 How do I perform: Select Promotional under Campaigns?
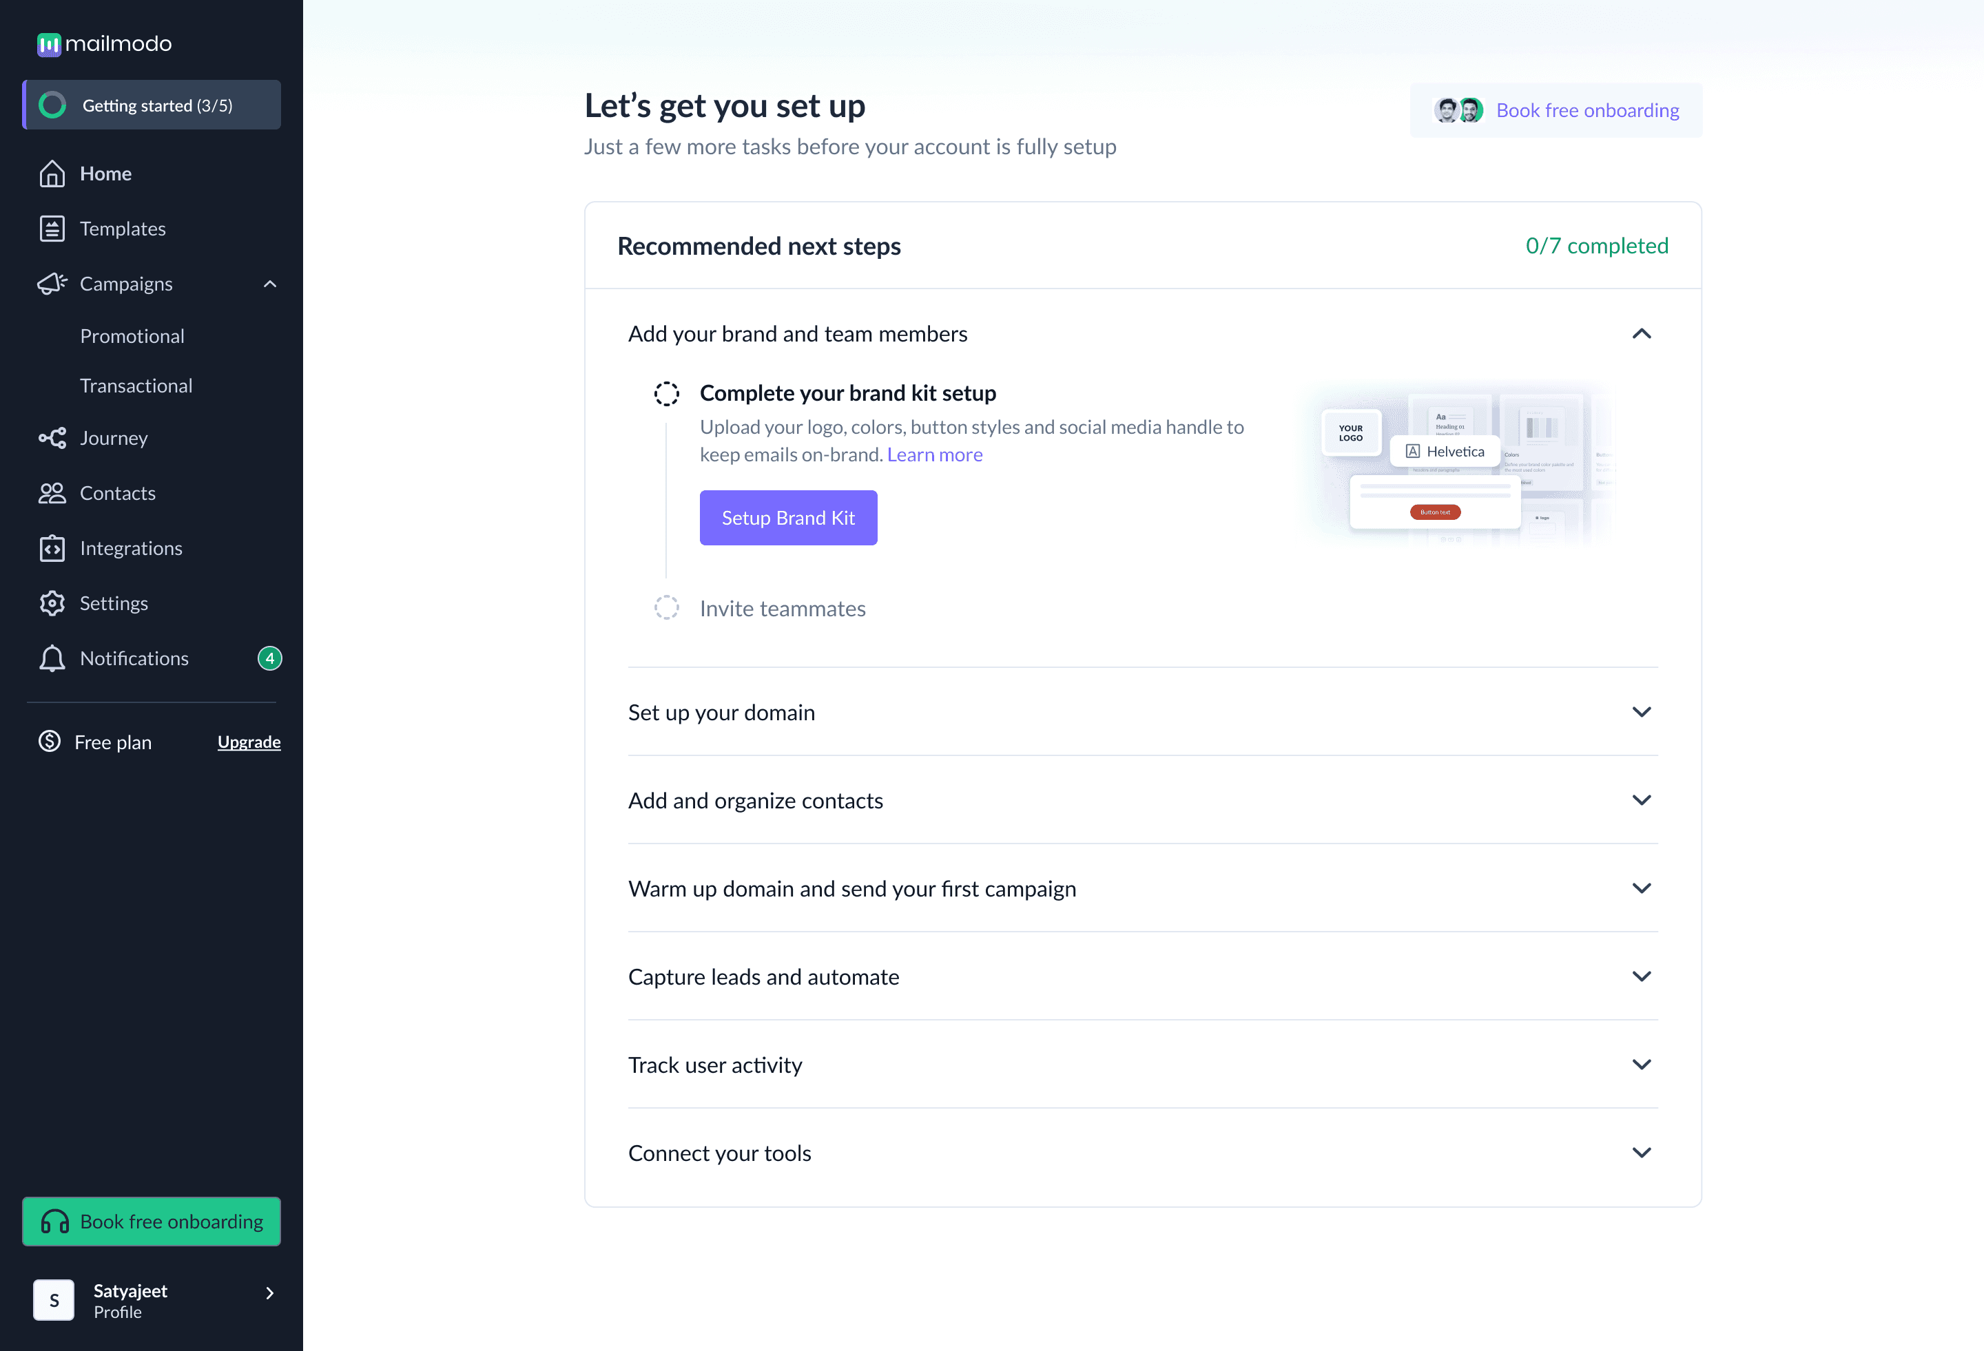pyautogui.click(x=132, y=336)
